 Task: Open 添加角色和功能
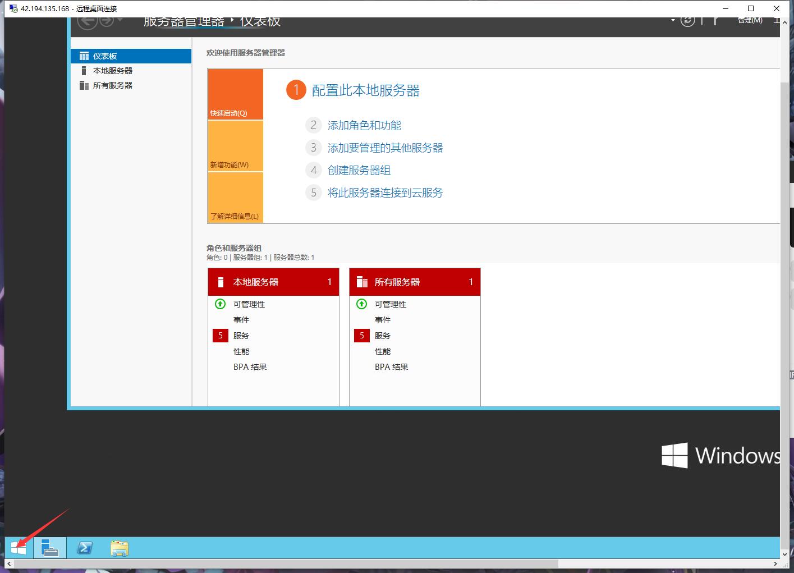coord(365,125)
